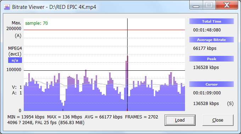Click the n/a blue indicator box

15,60
